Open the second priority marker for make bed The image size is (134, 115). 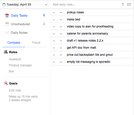click(61, 20)
